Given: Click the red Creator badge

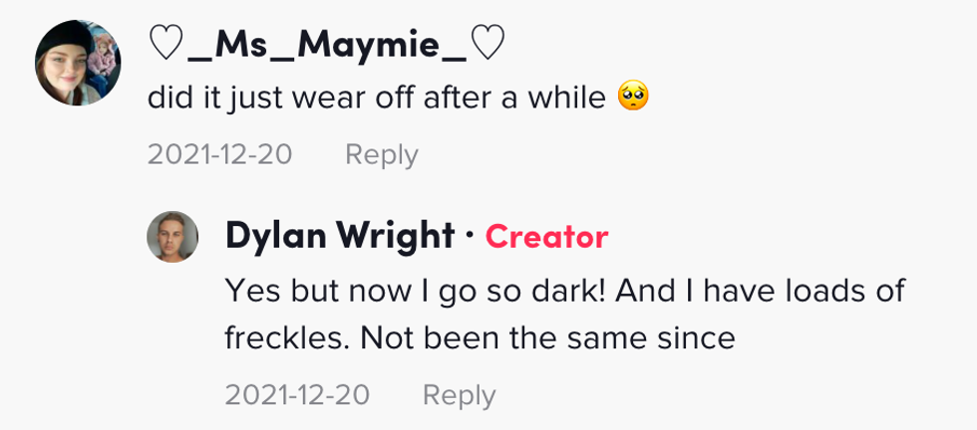Looking at the screenshot, I should click(546, 237).
